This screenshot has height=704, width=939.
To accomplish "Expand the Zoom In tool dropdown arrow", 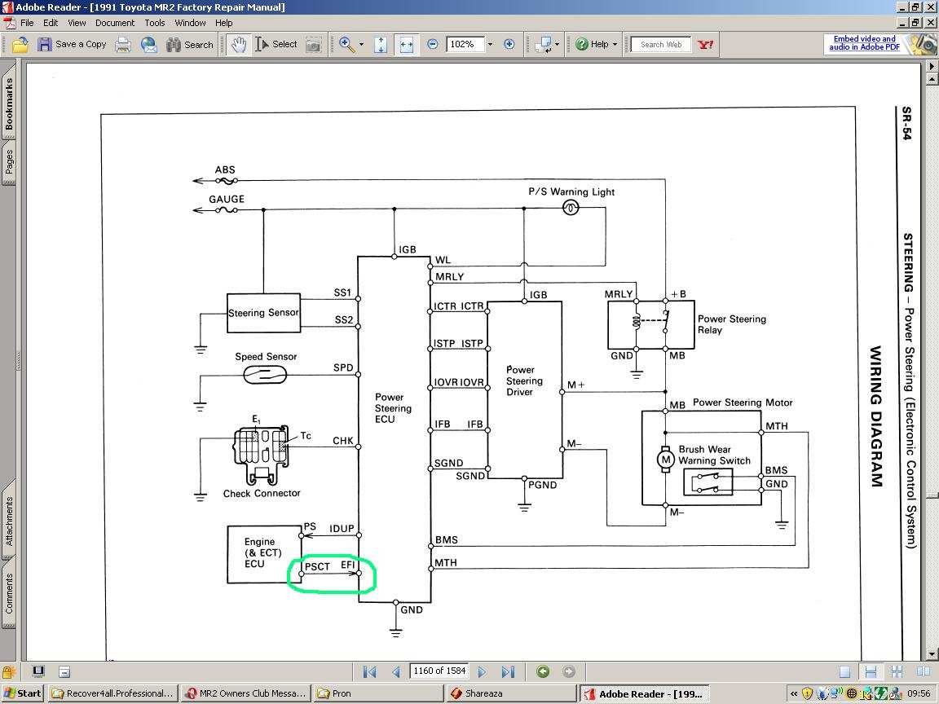I will tap(361, 45).
